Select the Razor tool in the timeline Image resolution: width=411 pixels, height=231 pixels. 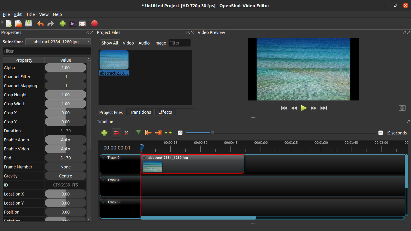coord(126,133)
